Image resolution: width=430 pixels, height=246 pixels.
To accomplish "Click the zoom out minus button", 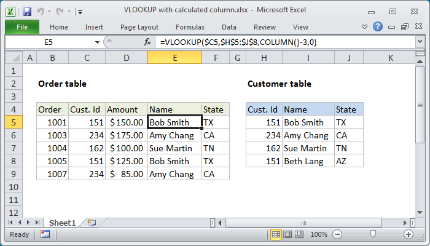I will coord(337,234).
